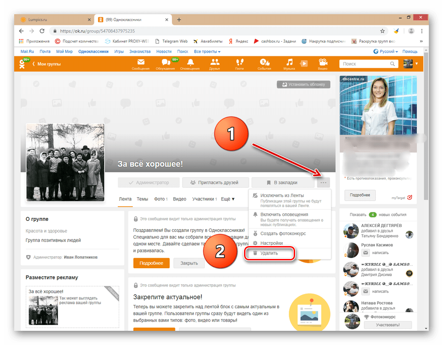Click the Установить обложку button
This screenshot has height=345, width=443.
point(304,84)
